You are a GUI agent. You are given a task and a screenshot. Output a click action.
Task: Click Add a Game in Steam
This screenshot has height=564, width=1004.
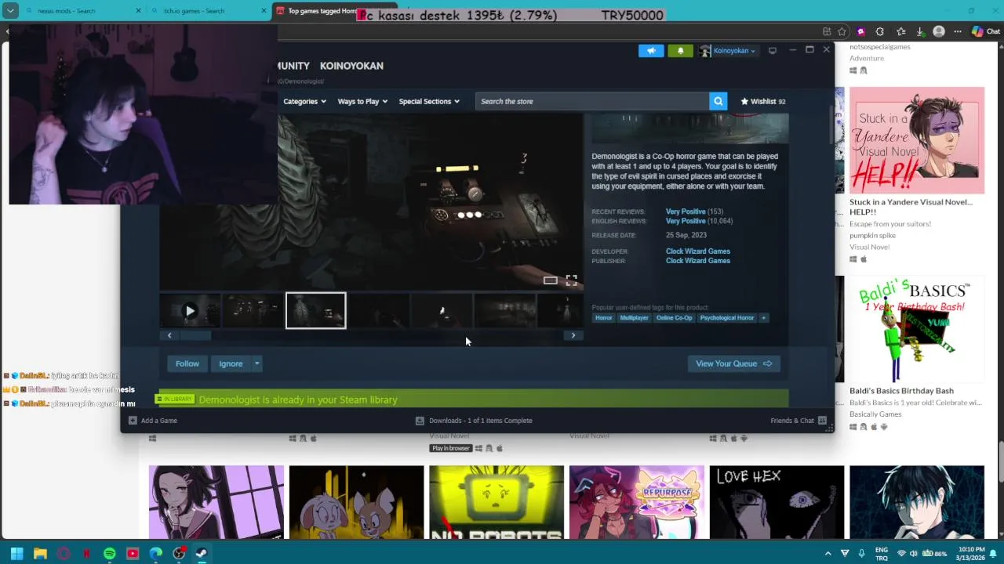point(153,421)
